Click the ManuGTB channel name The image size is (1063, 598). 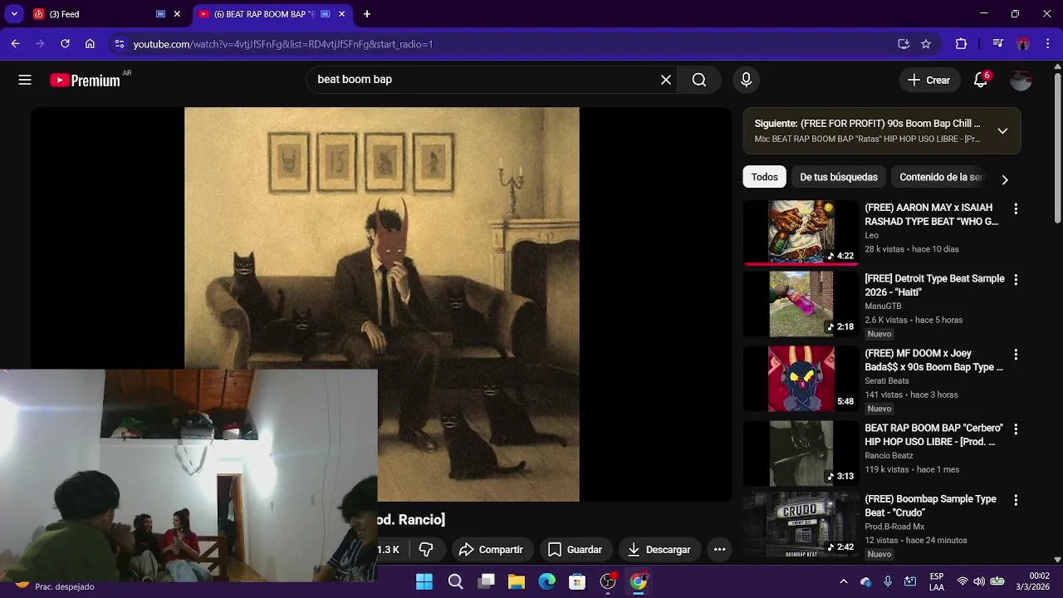coord(883,306)
